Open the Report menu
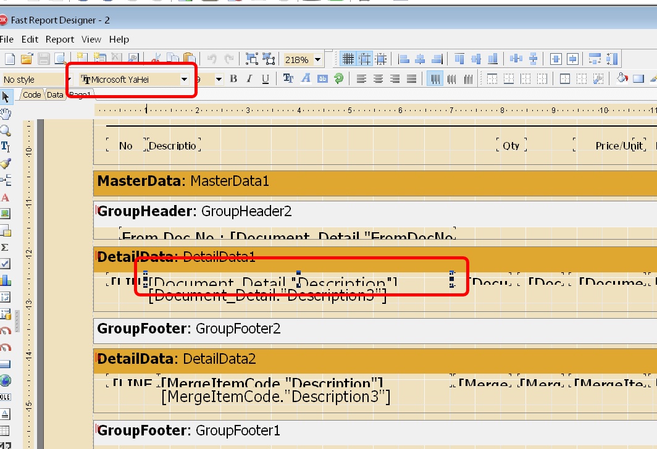The height and width of the screenshot is (449, 657). click(x=60, y=40)
